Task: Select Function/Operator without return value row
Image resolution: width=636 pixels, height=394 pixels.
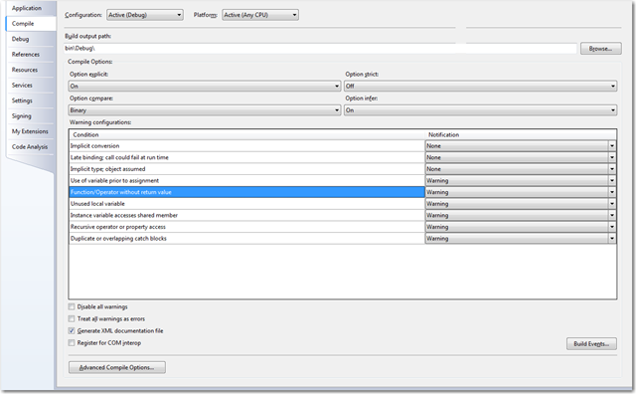Action: tap(247, 192)
